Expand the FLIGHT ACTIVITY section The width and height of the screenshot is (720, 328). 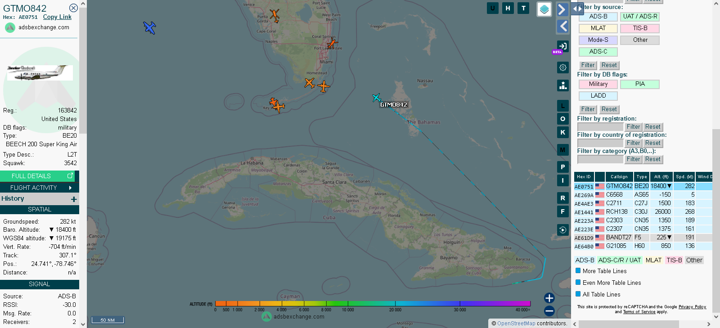(x=40, y=188)
